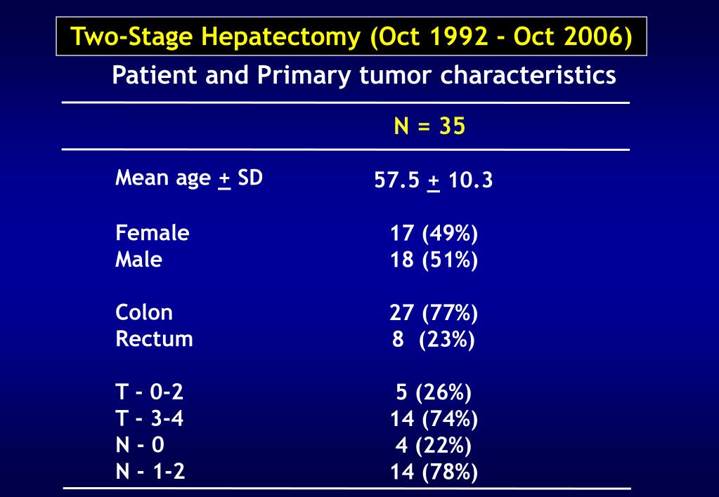
Task: Click the 17 (49%) value
Action: tap(434, 234)
